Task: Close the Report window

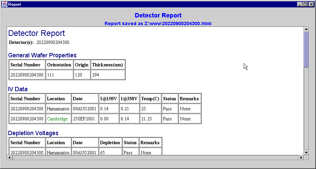Action: click(x=311, y=4)
